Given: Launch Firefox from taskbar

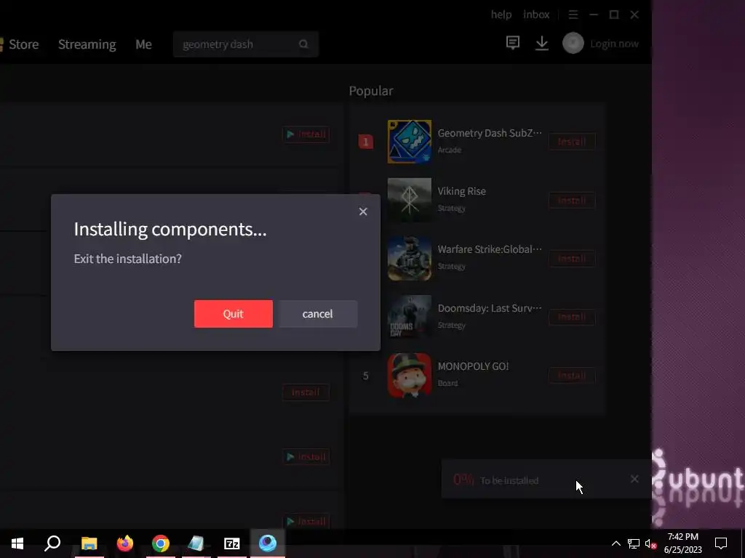Looking at the screenshot, I should pyautogui.click(x=125, y=543).
